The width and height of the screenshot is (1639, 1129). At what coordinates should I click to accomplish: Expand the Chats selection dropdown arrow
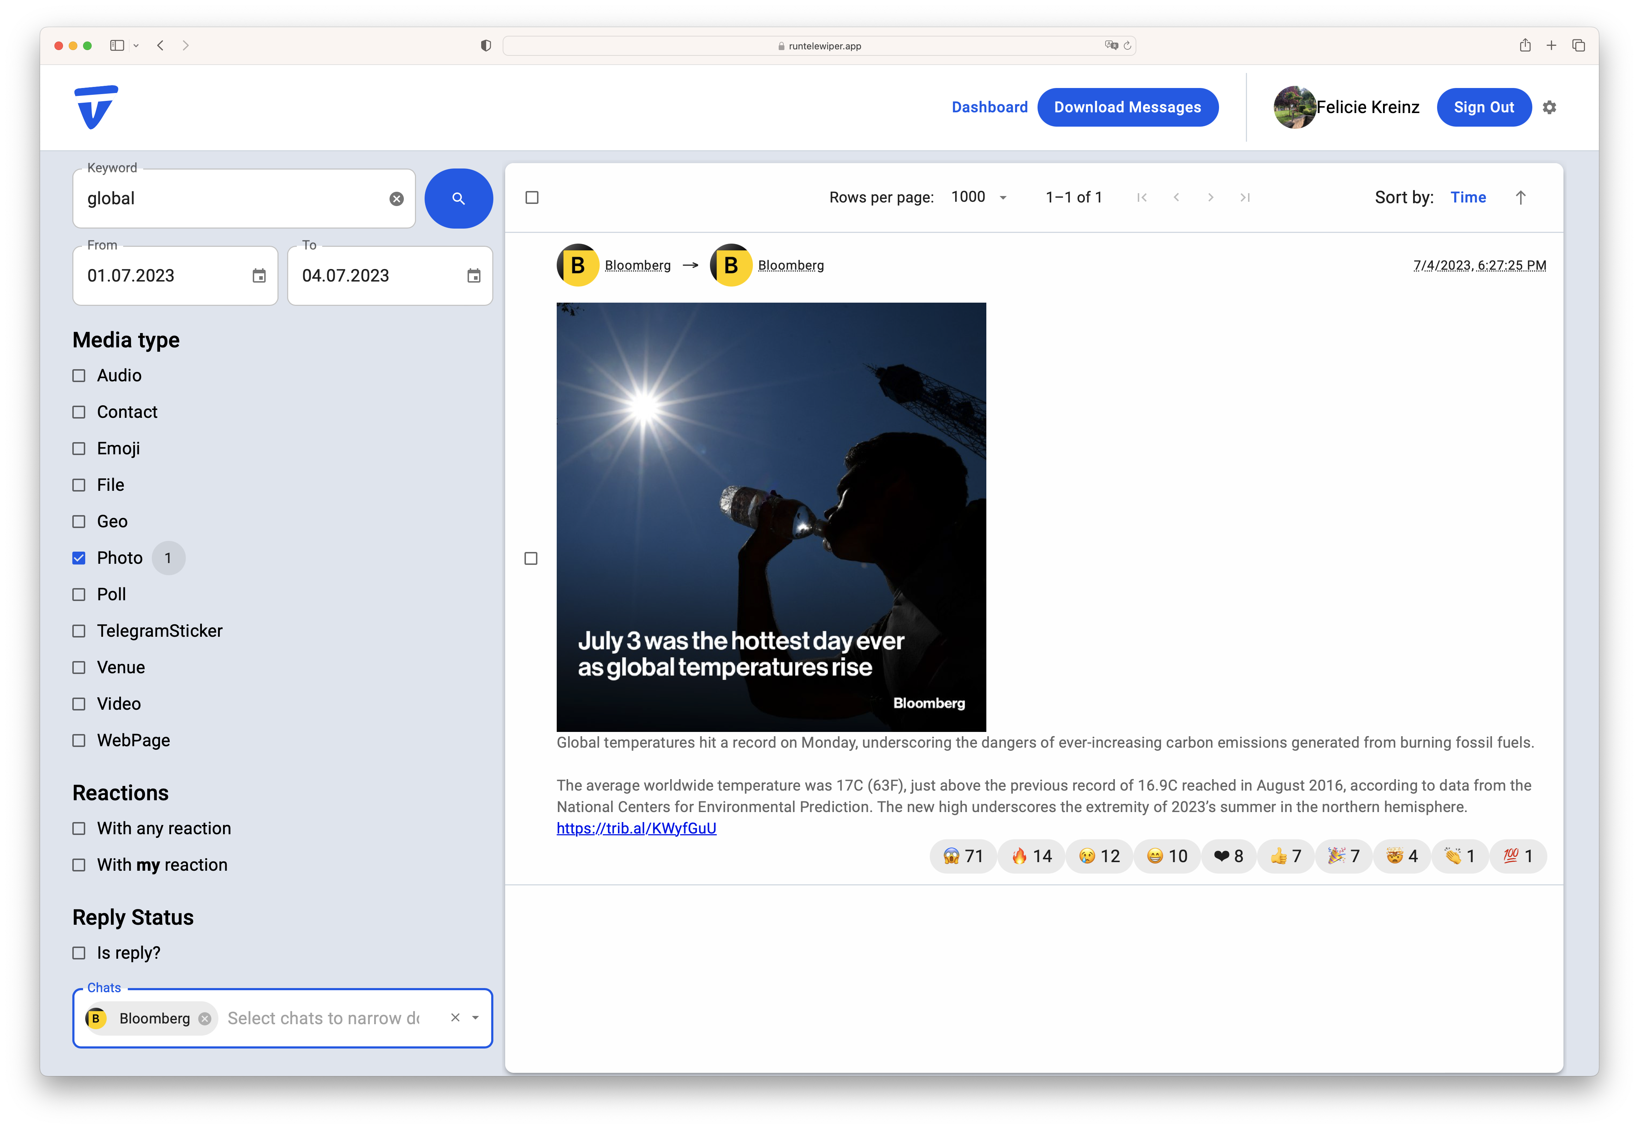475,1018
